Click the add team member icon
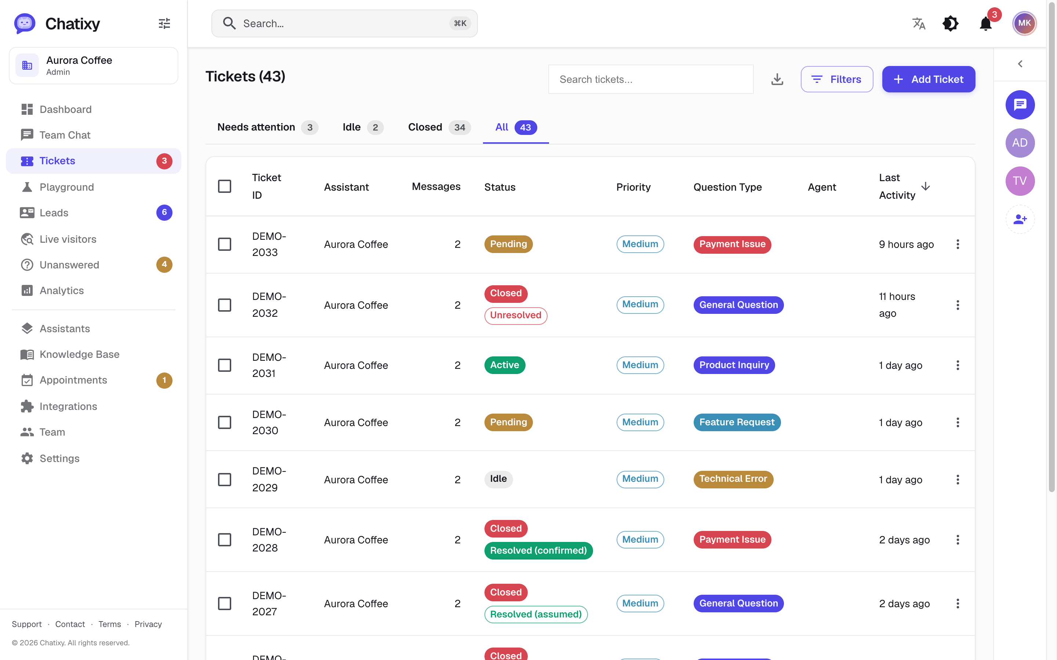 coord(1020,219)
